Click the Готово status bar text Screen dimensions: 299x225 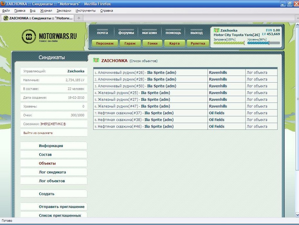[7, 221]
